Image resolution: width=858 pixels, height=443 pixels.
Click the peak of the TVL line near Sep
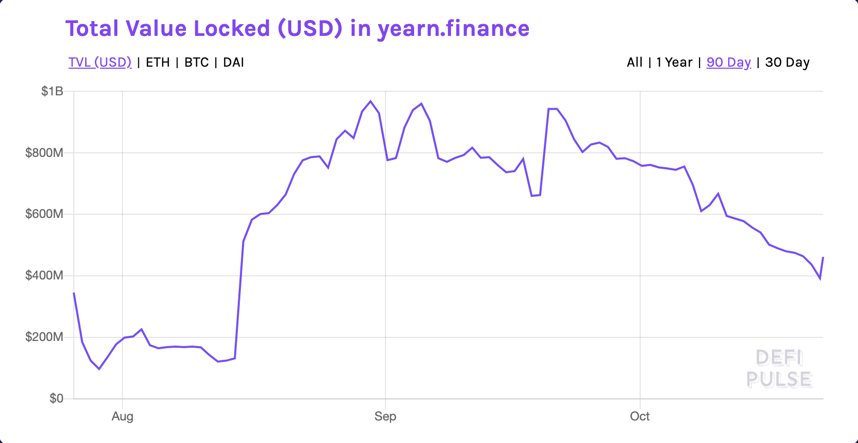coord(371,101)
